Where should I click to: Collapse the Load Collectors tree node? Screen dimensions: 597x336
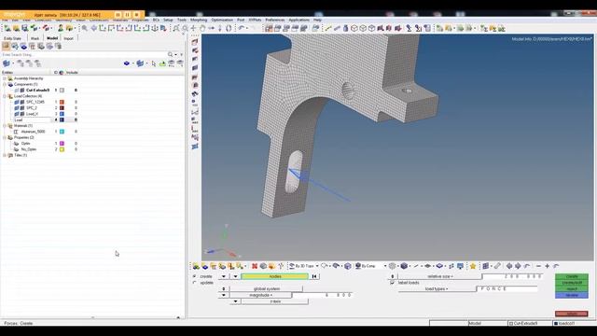[x=5, y=96]
